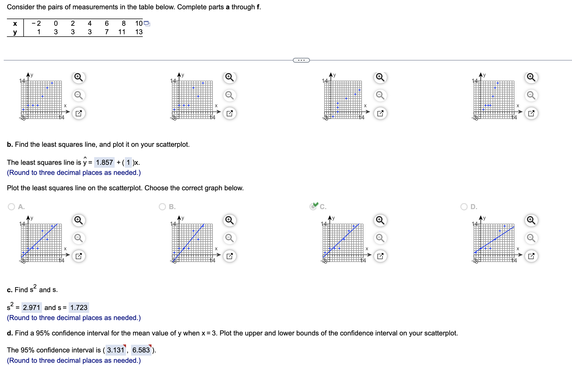The image size is (572, 371).
Task: Edit the s-squared value 2.971 field
Action: click(x=32, y=308)
